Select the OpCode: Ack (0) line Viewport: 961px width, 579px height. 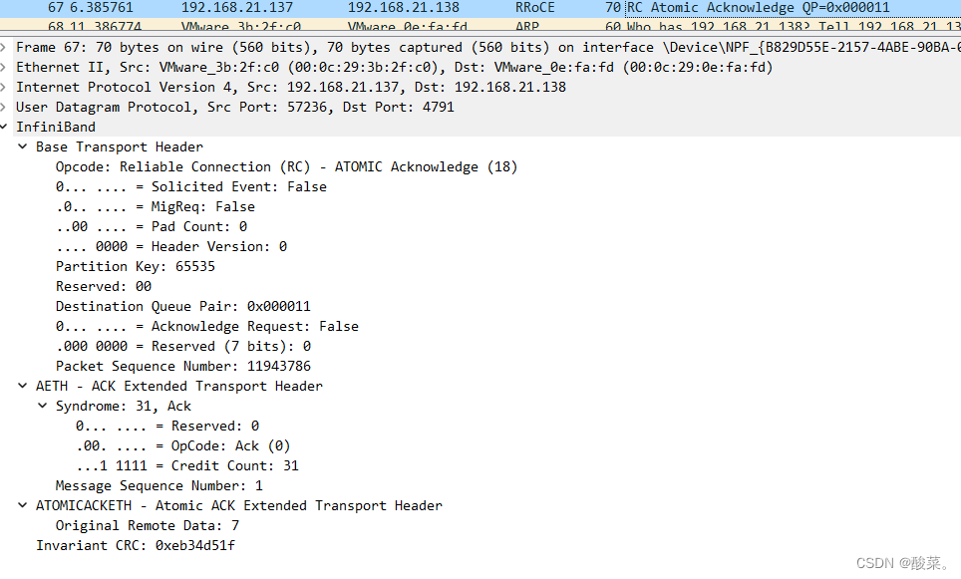click(182, 445)
